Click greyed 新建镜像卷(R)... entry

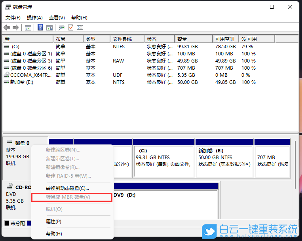[x=72, y=167]
